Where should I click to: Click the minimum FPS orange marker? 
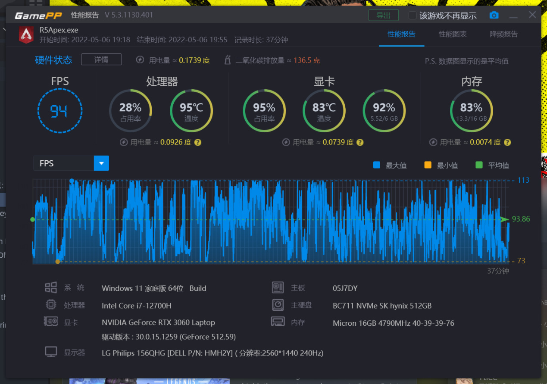[58, 261]
